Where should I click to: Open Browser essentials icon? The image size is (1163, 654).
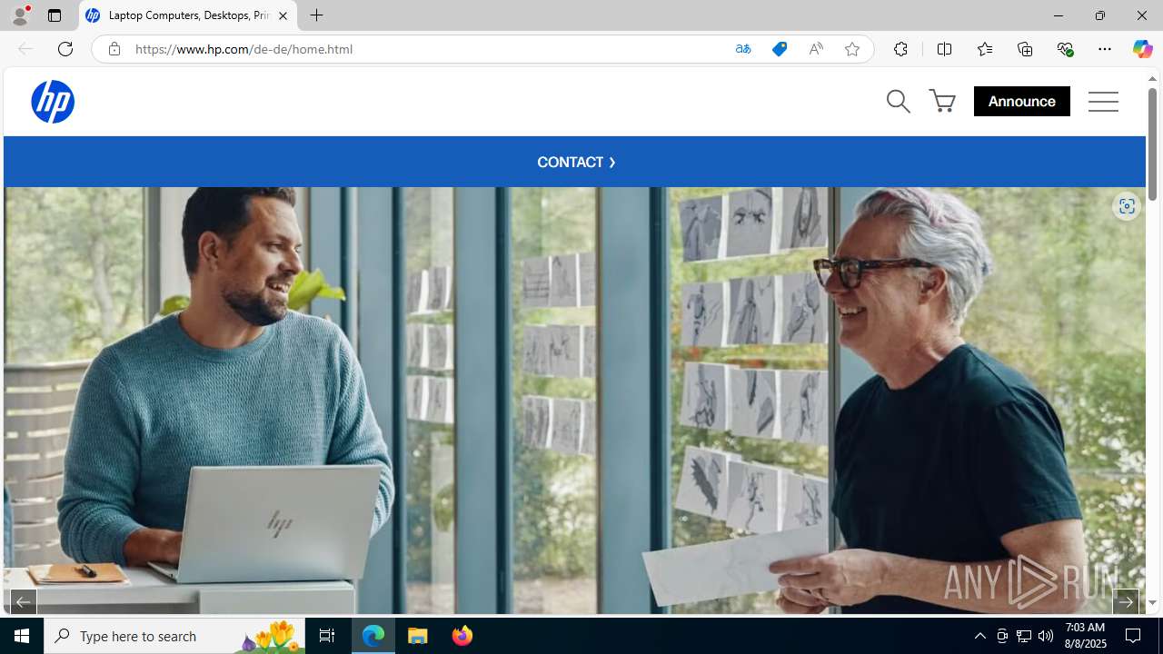click(x=1065, y=49)
